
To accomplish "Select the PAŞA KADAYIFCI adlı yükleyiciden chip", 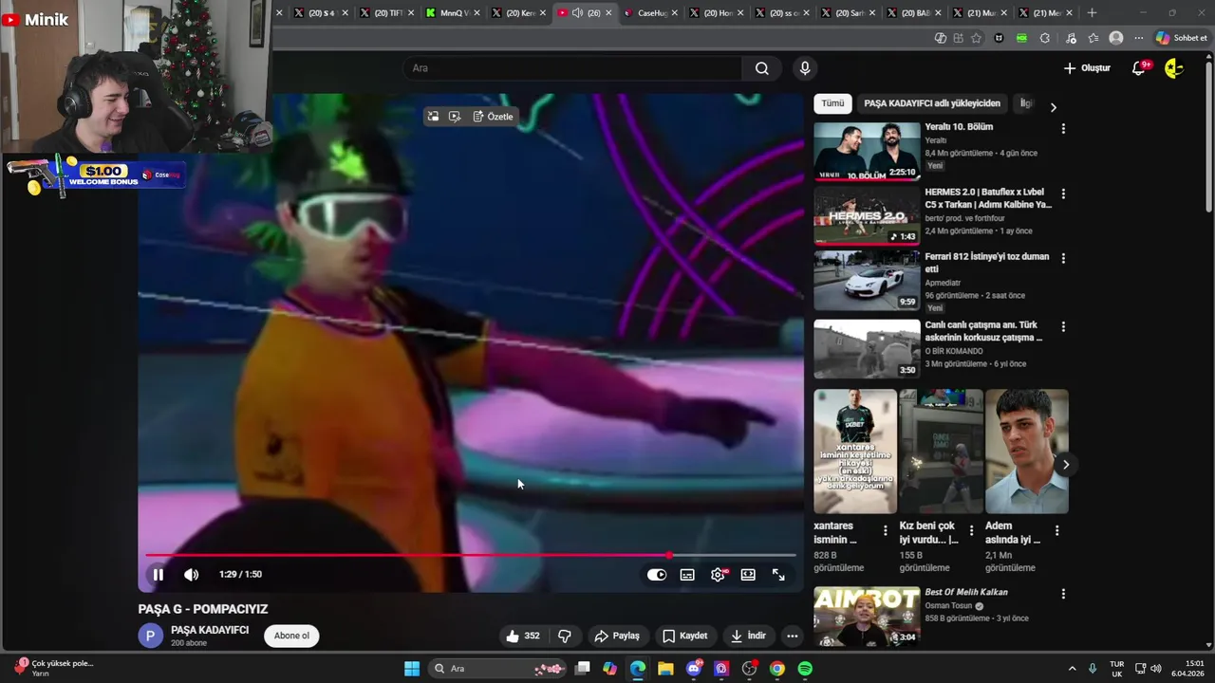I will (932, 103).
